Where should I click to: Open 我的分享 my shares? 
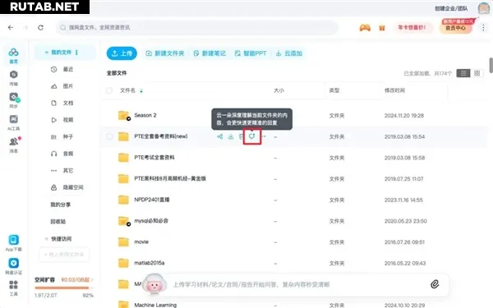coord(60,205)
